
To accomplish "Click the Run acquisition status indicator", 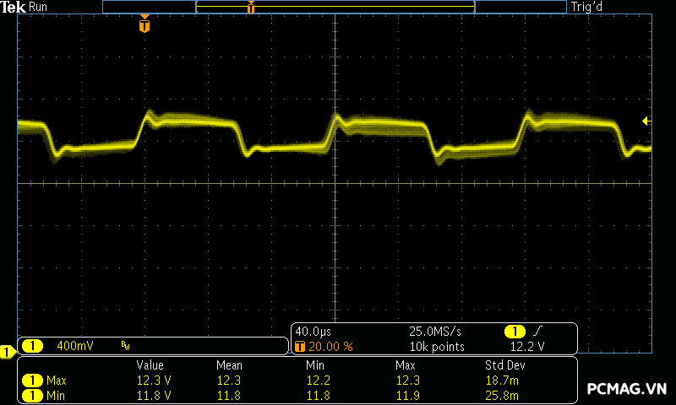I will (x=39, y=7).
